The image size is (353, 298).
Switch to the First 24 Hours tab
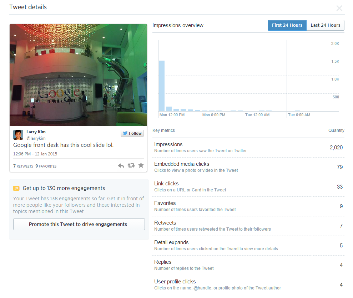(x=287, y=25)
